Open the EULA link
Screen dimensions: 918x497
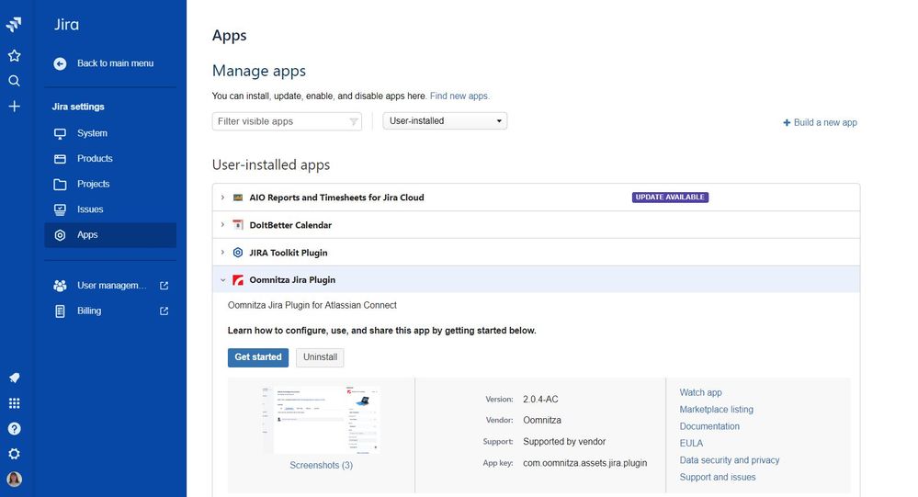pyautogui.click(x=691, y=443)
